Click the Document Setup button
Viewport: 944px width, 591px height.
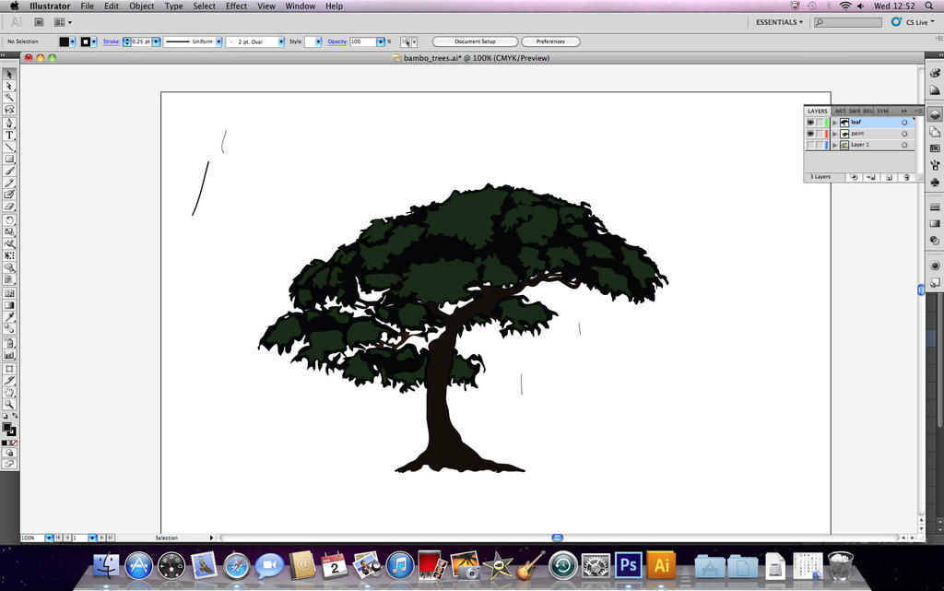475,41
